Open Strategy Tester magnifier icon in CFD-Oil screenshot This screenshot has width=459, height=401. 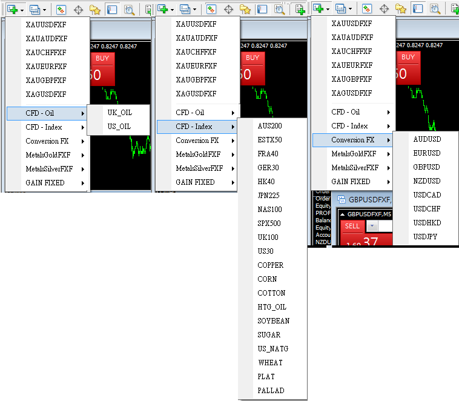point(129,10)
